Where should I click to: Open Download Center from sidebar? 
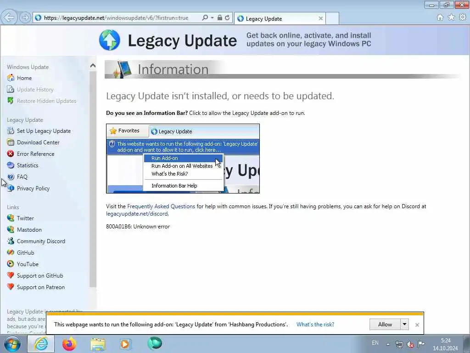(38, 142)
